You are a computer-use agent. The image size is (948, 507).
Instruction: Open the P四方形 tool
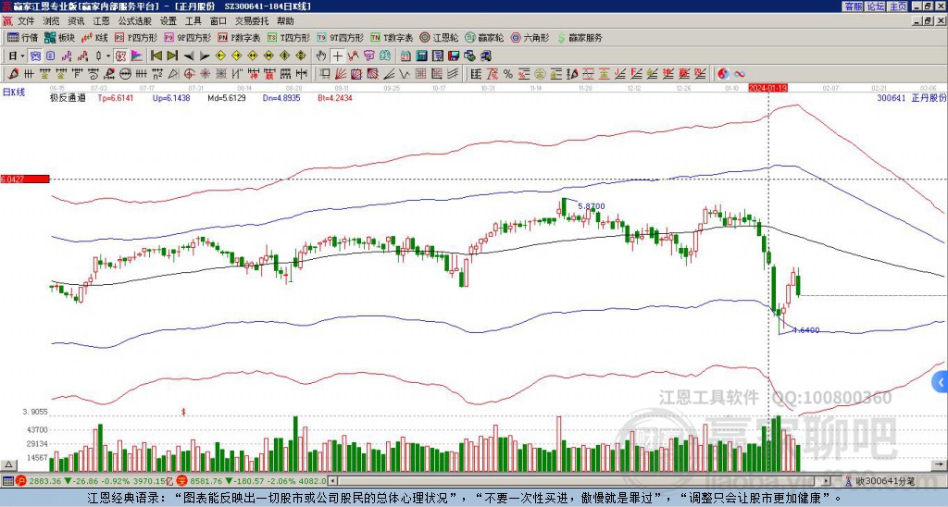pos(136,37)
